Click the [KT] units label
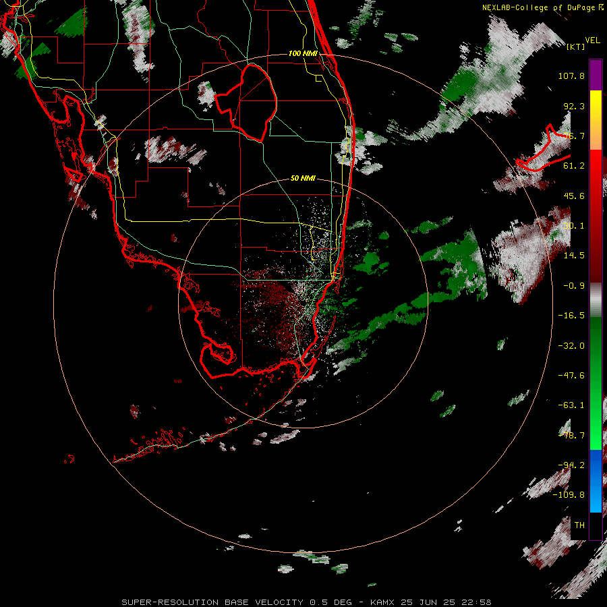 (576, 47)
